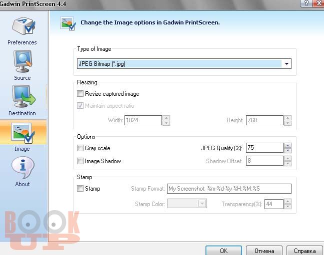Decrease JPEG Quality down arrow

[288, 151]
